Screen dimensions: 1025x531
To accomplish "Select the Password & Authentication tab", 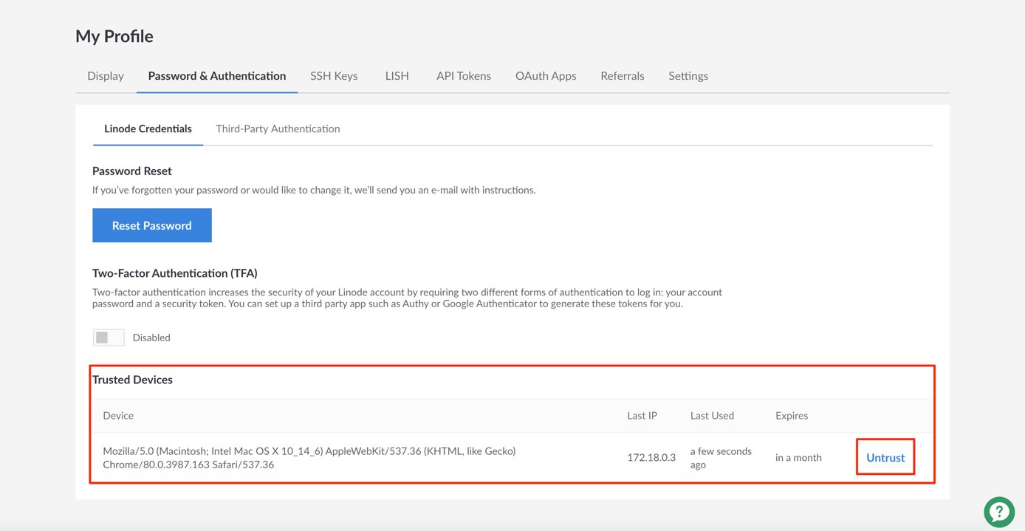I will tap(217, 76).
